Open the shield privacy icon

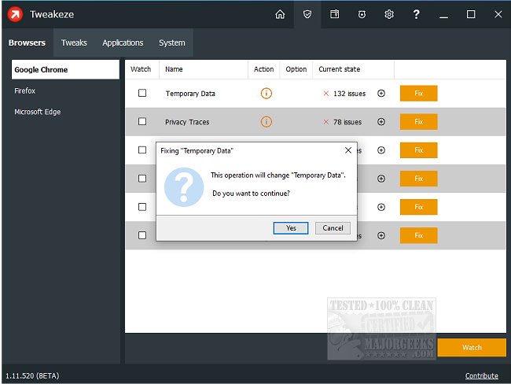pyautogui.click(x=307, y=14)
